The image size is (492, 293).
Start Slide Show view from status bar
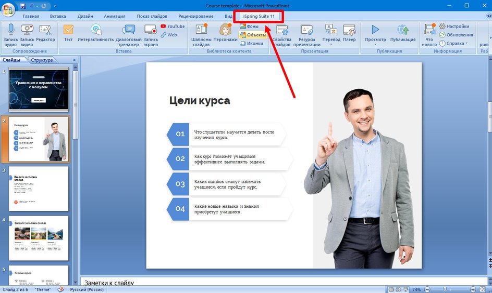pyautogui.click(x=405, y=289)
